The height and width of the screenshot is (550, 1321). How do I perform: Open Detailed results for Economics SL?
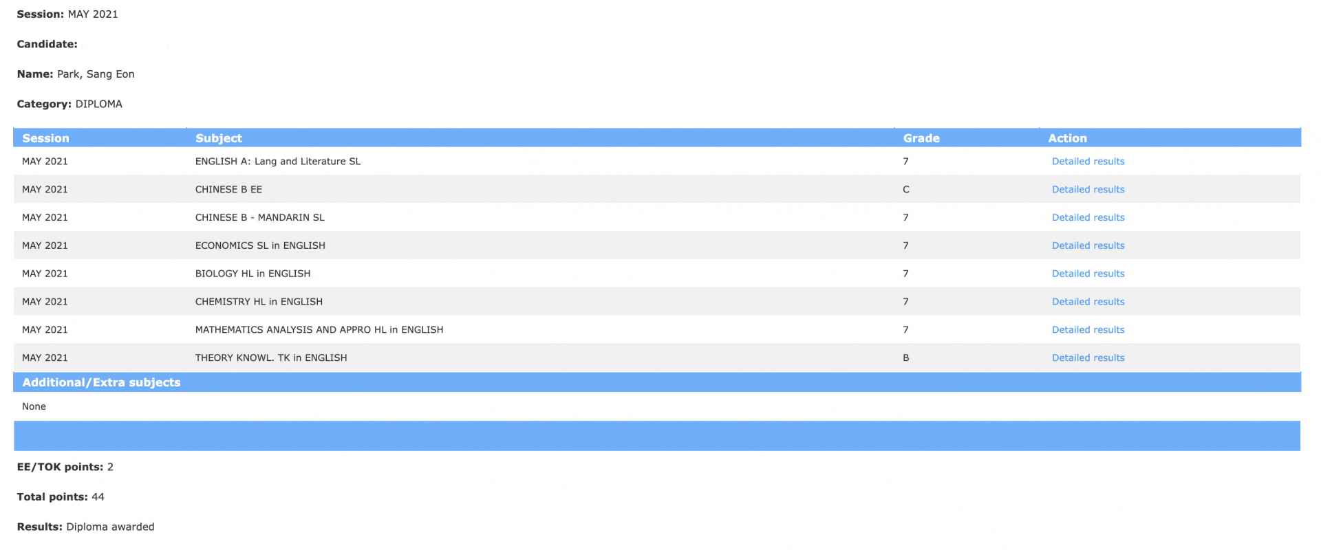click(1088, 245)
